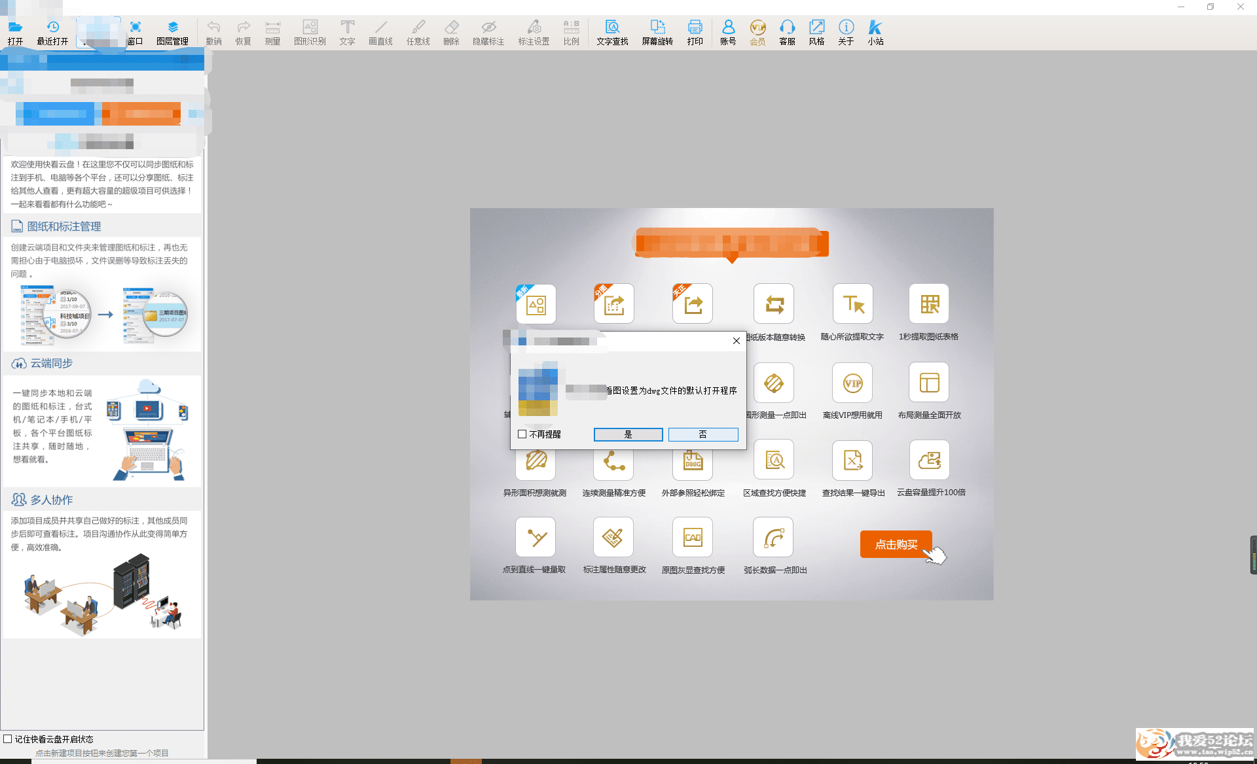Open the 关于 about info icon
The height and width of the screenshot is (764, 1257).
[x=846, y=33]
